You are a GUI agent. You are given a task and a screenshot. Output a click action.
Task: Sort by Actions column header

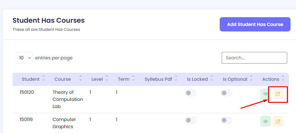point(271,79)
